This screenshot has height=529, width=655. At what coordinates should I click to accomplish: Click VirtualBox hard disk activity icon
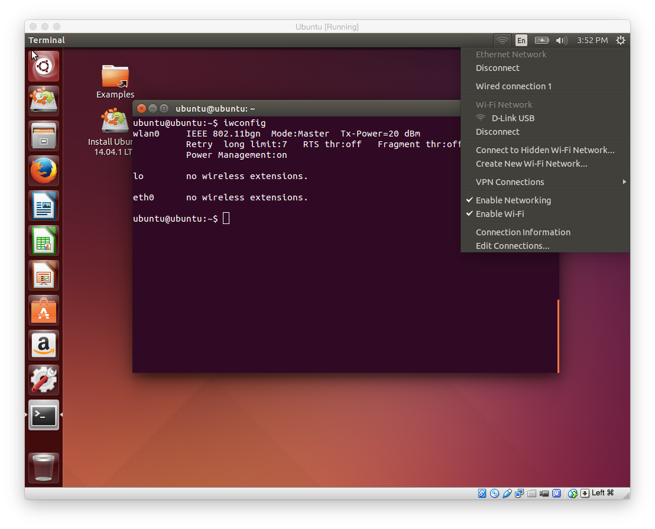(482, 494)
